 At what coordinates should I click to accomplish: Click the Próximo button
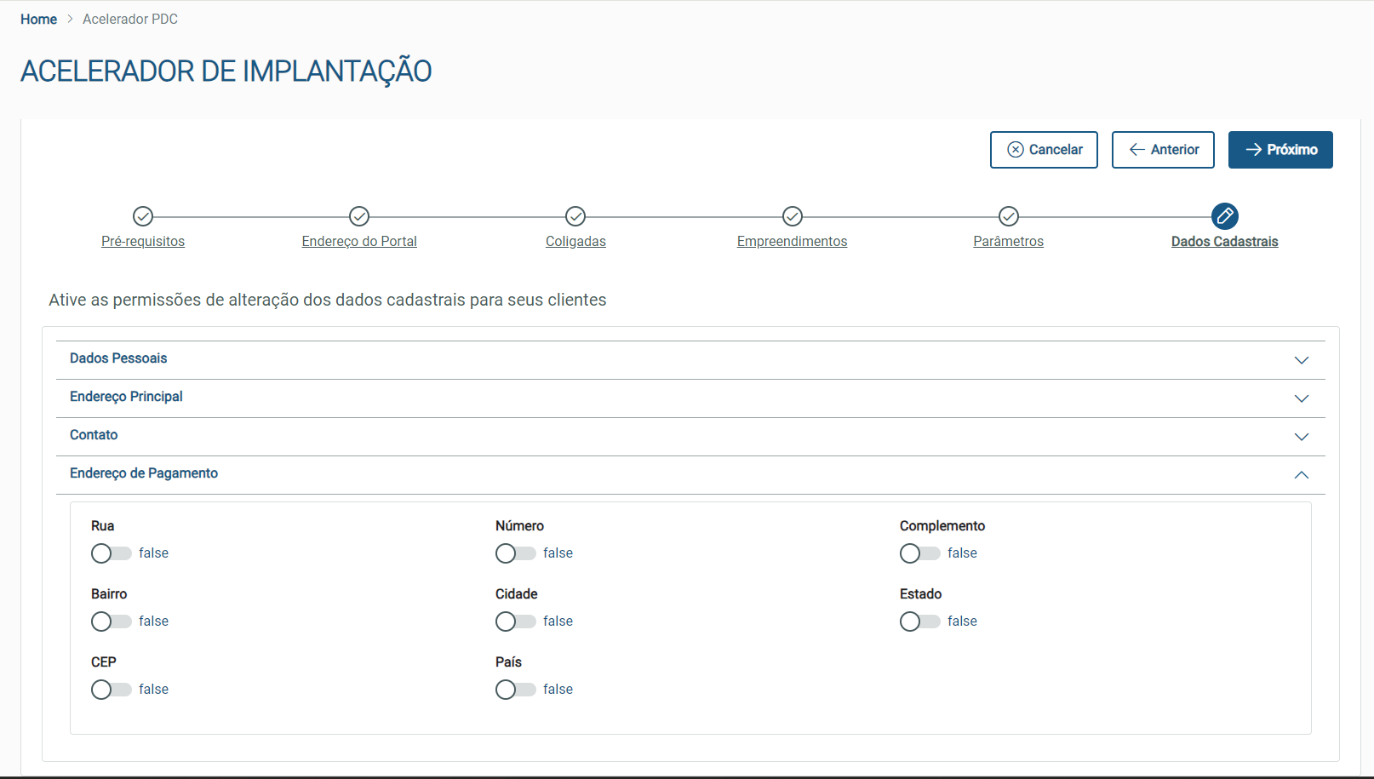click(x=1280, y=150)
